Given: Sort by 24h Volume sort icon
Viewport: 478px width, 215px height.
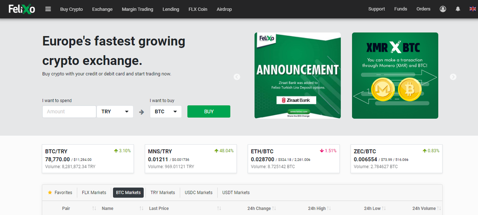Looking at the screenshot, I should [439, 208].
